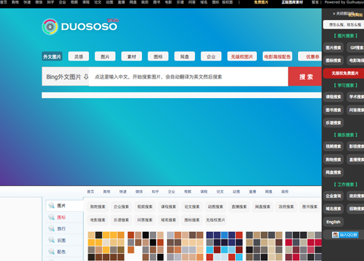
Task: Click 企业查询 in the sidebar
Action: click(x=333, y=196)
